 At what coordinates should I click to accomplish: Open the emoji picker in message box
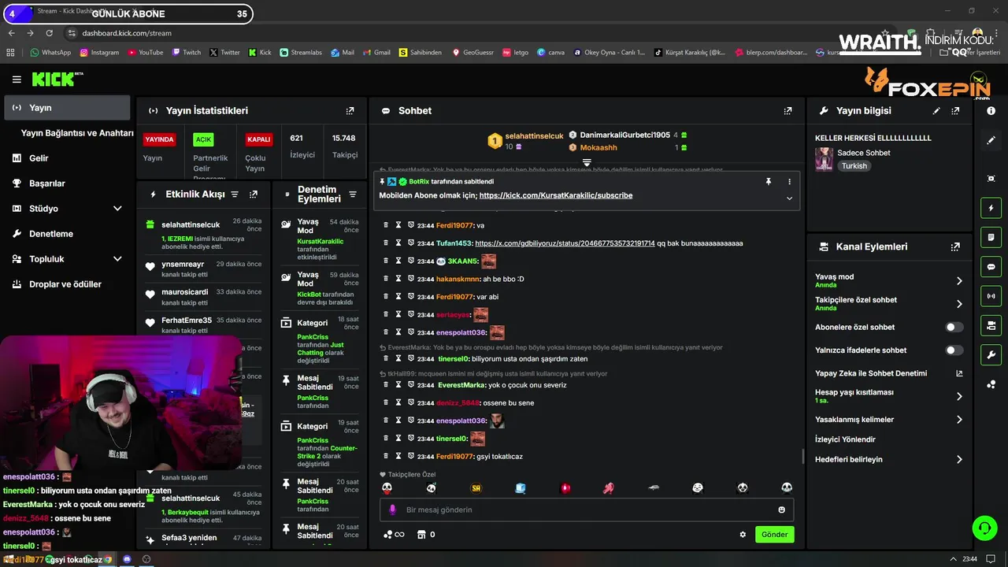pos(781,510)
